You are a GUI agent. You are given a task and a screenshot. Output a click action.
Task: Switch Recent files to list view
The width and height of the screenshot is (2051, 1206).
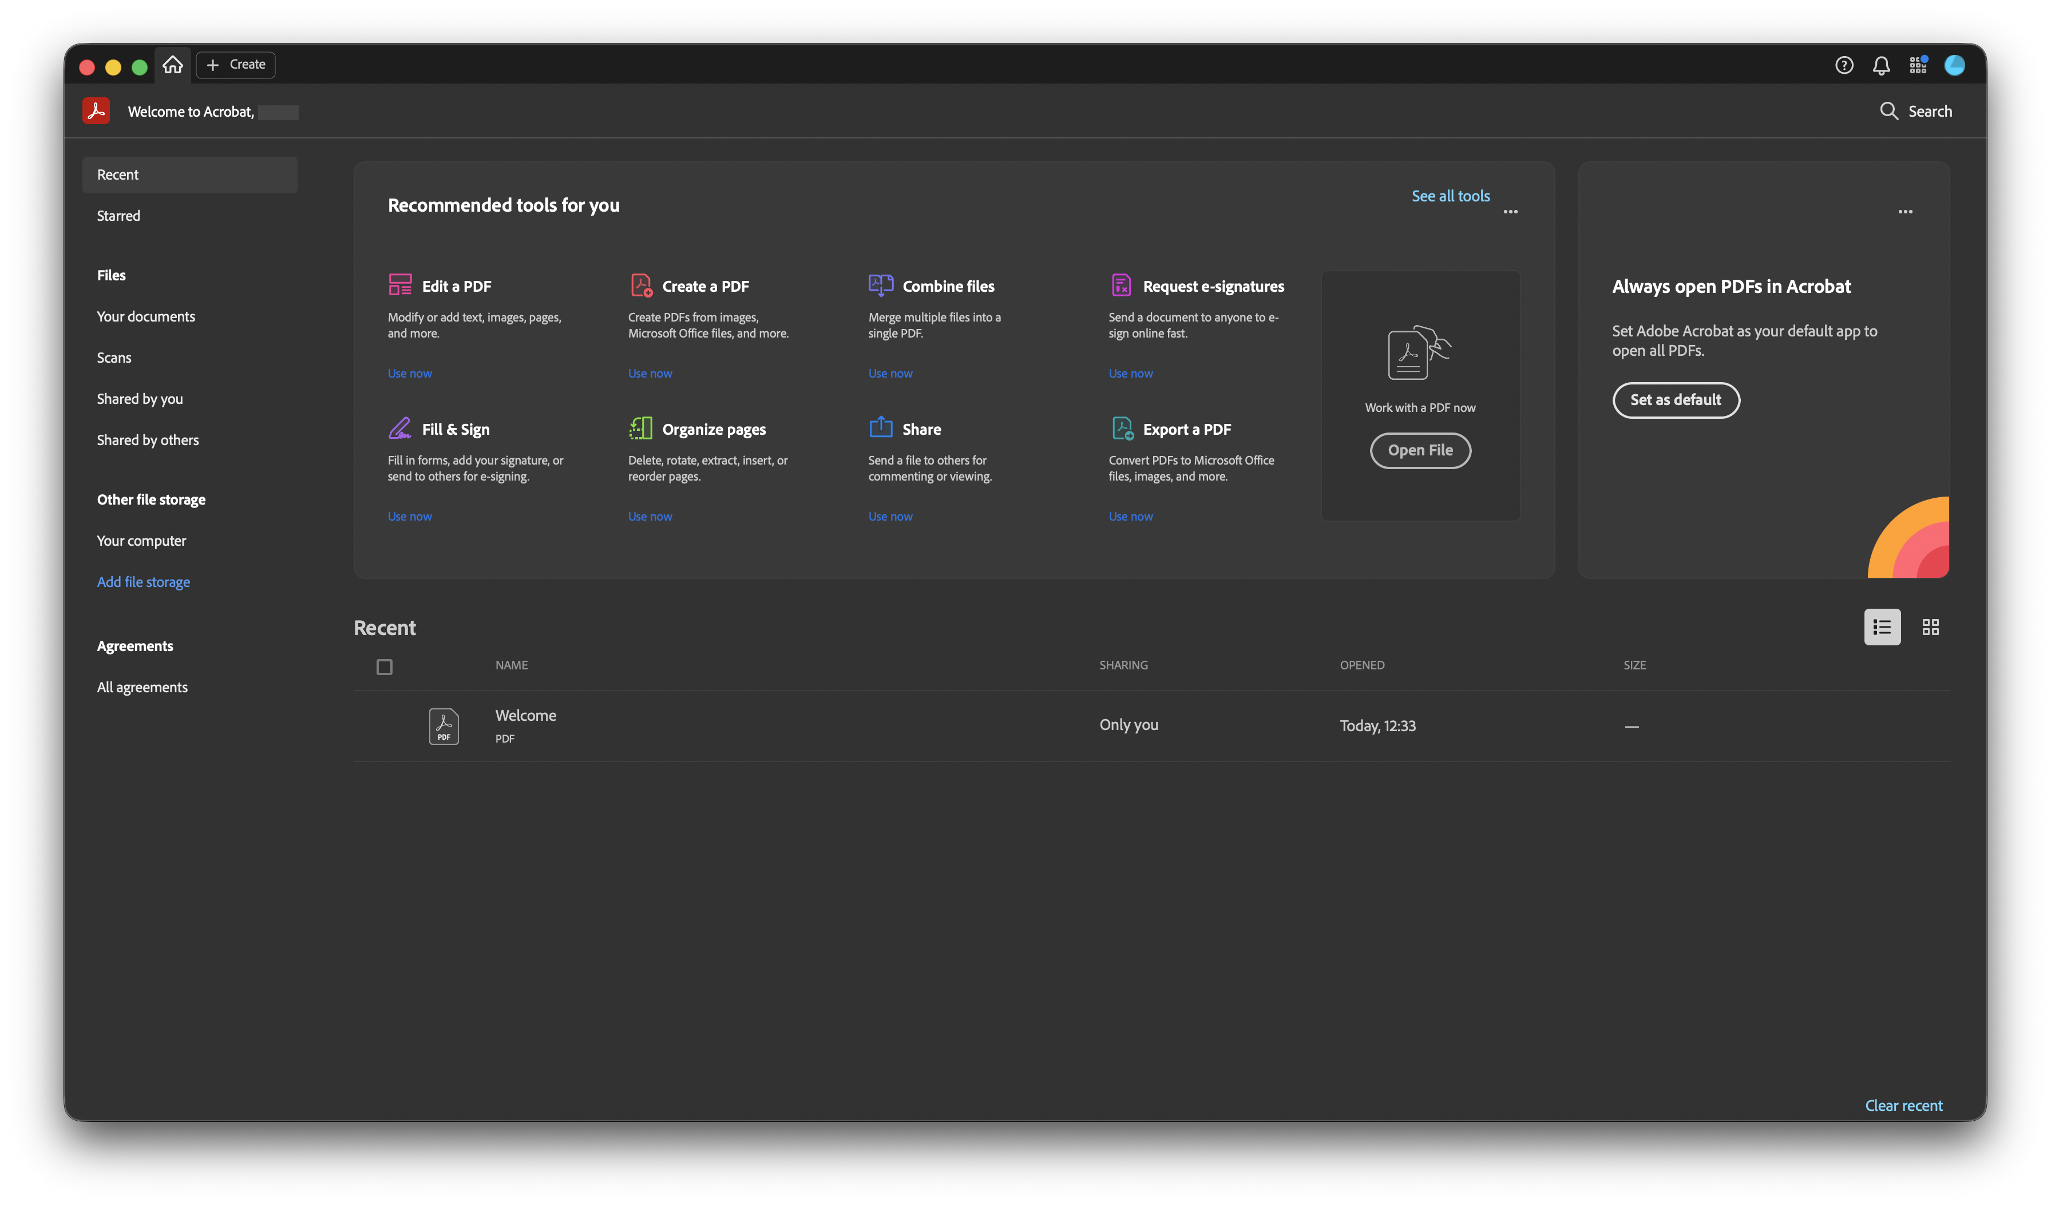[x=1882, y=626]
